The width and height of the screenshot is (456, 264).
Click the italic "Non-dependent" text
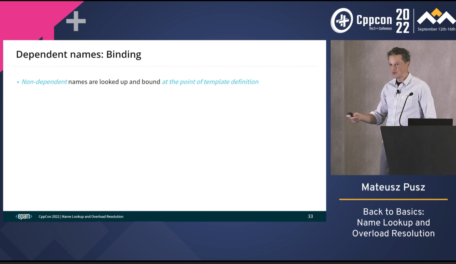click(x=44, y=82)
